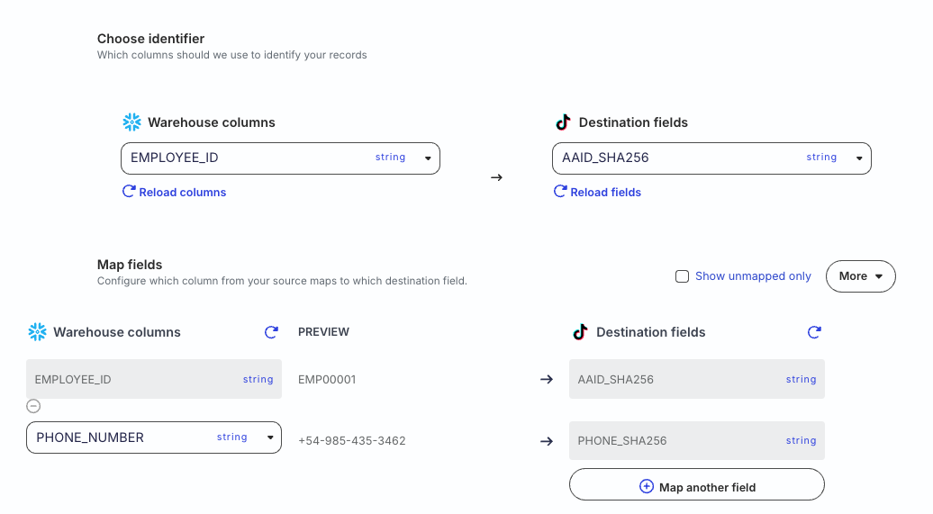Viewport: 933px width, 514px height.
Task: Click the plus icon in Map another field
Action: [646, 486]
